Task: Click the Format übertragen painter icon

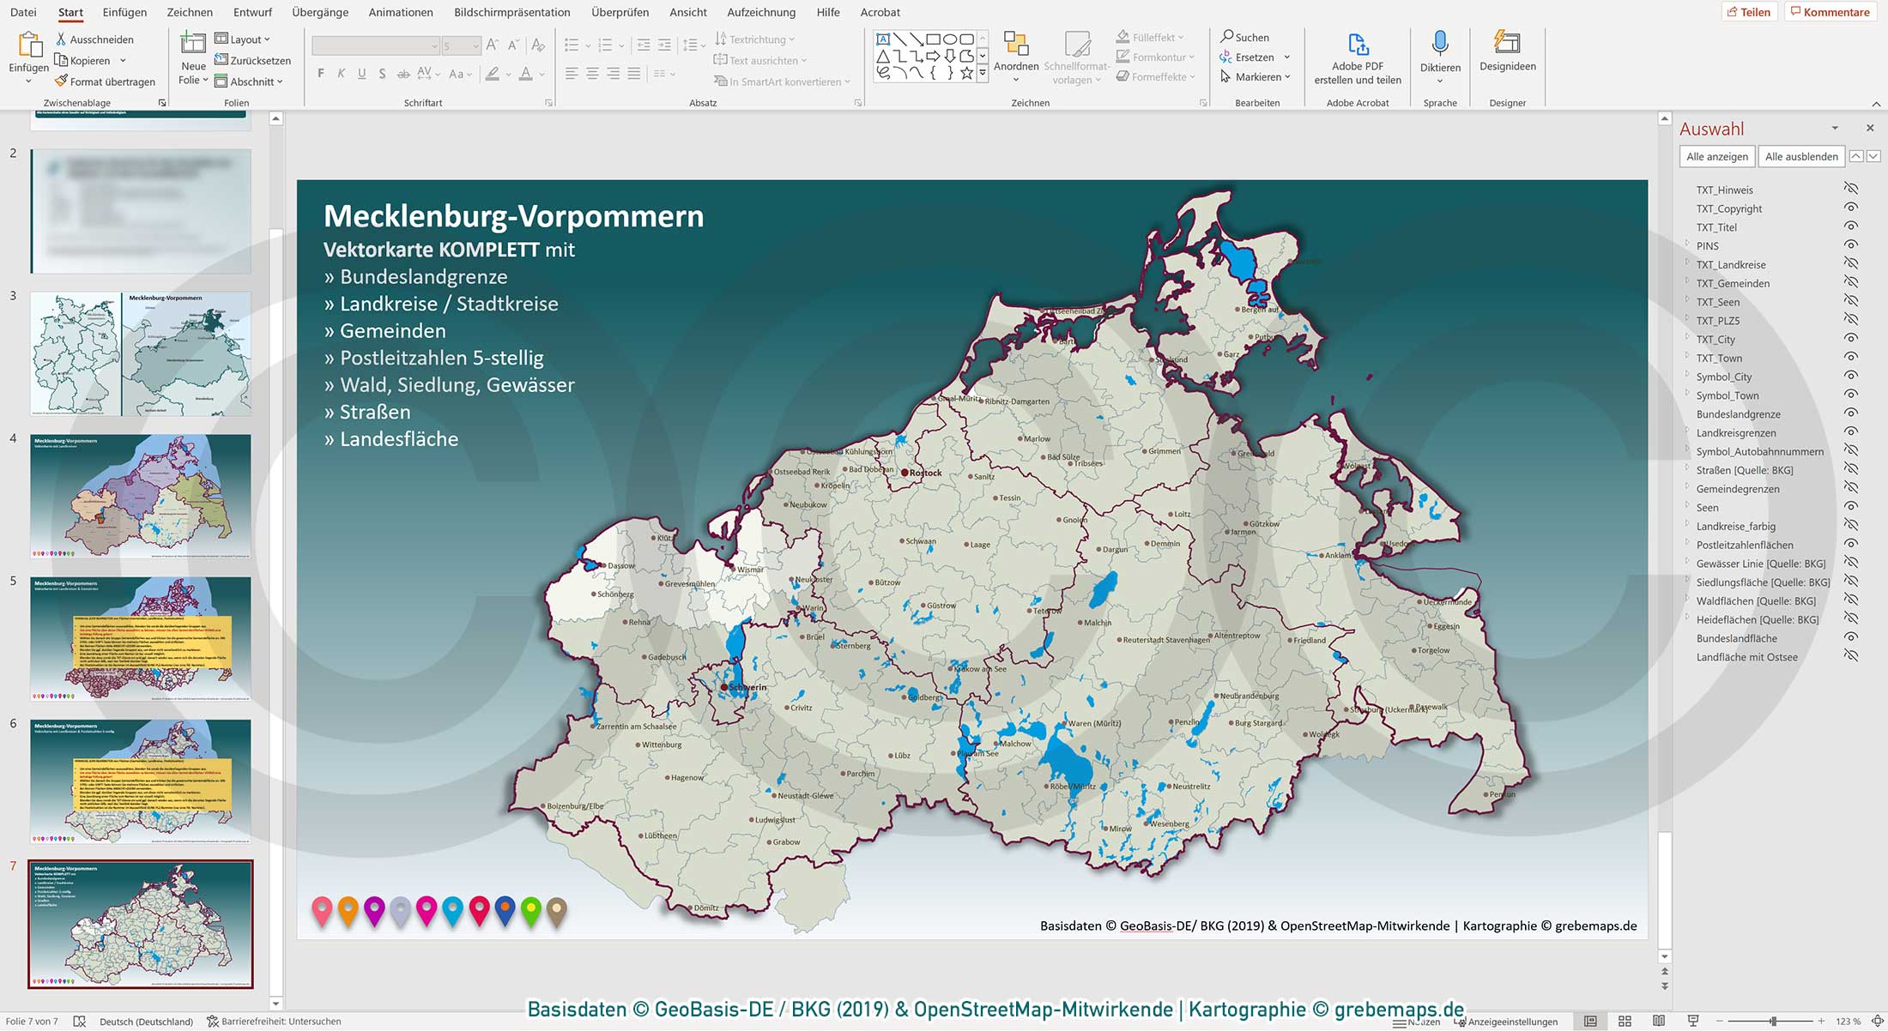Action: point(60,81)
